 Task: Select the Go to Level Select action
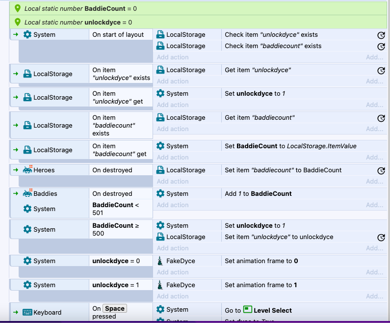coord(270,310)
